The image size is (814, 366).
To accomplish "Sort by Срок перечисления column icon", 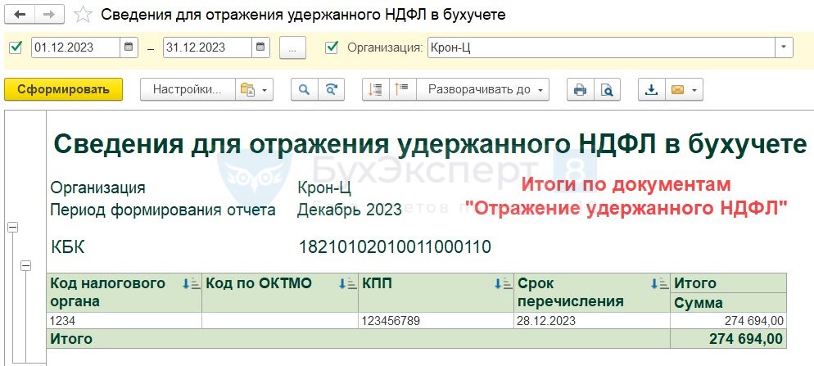I will [659, 283].
